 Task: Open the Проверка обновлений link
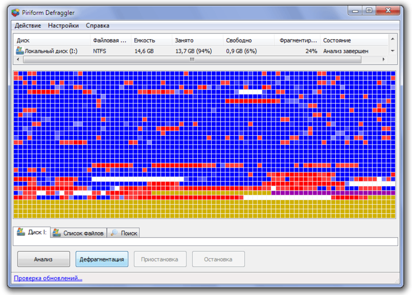48,278
